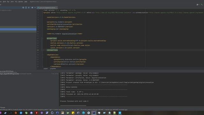Toggle the fold marker beside <dependencies> line
204x115 pixels.
coord(42,55)
